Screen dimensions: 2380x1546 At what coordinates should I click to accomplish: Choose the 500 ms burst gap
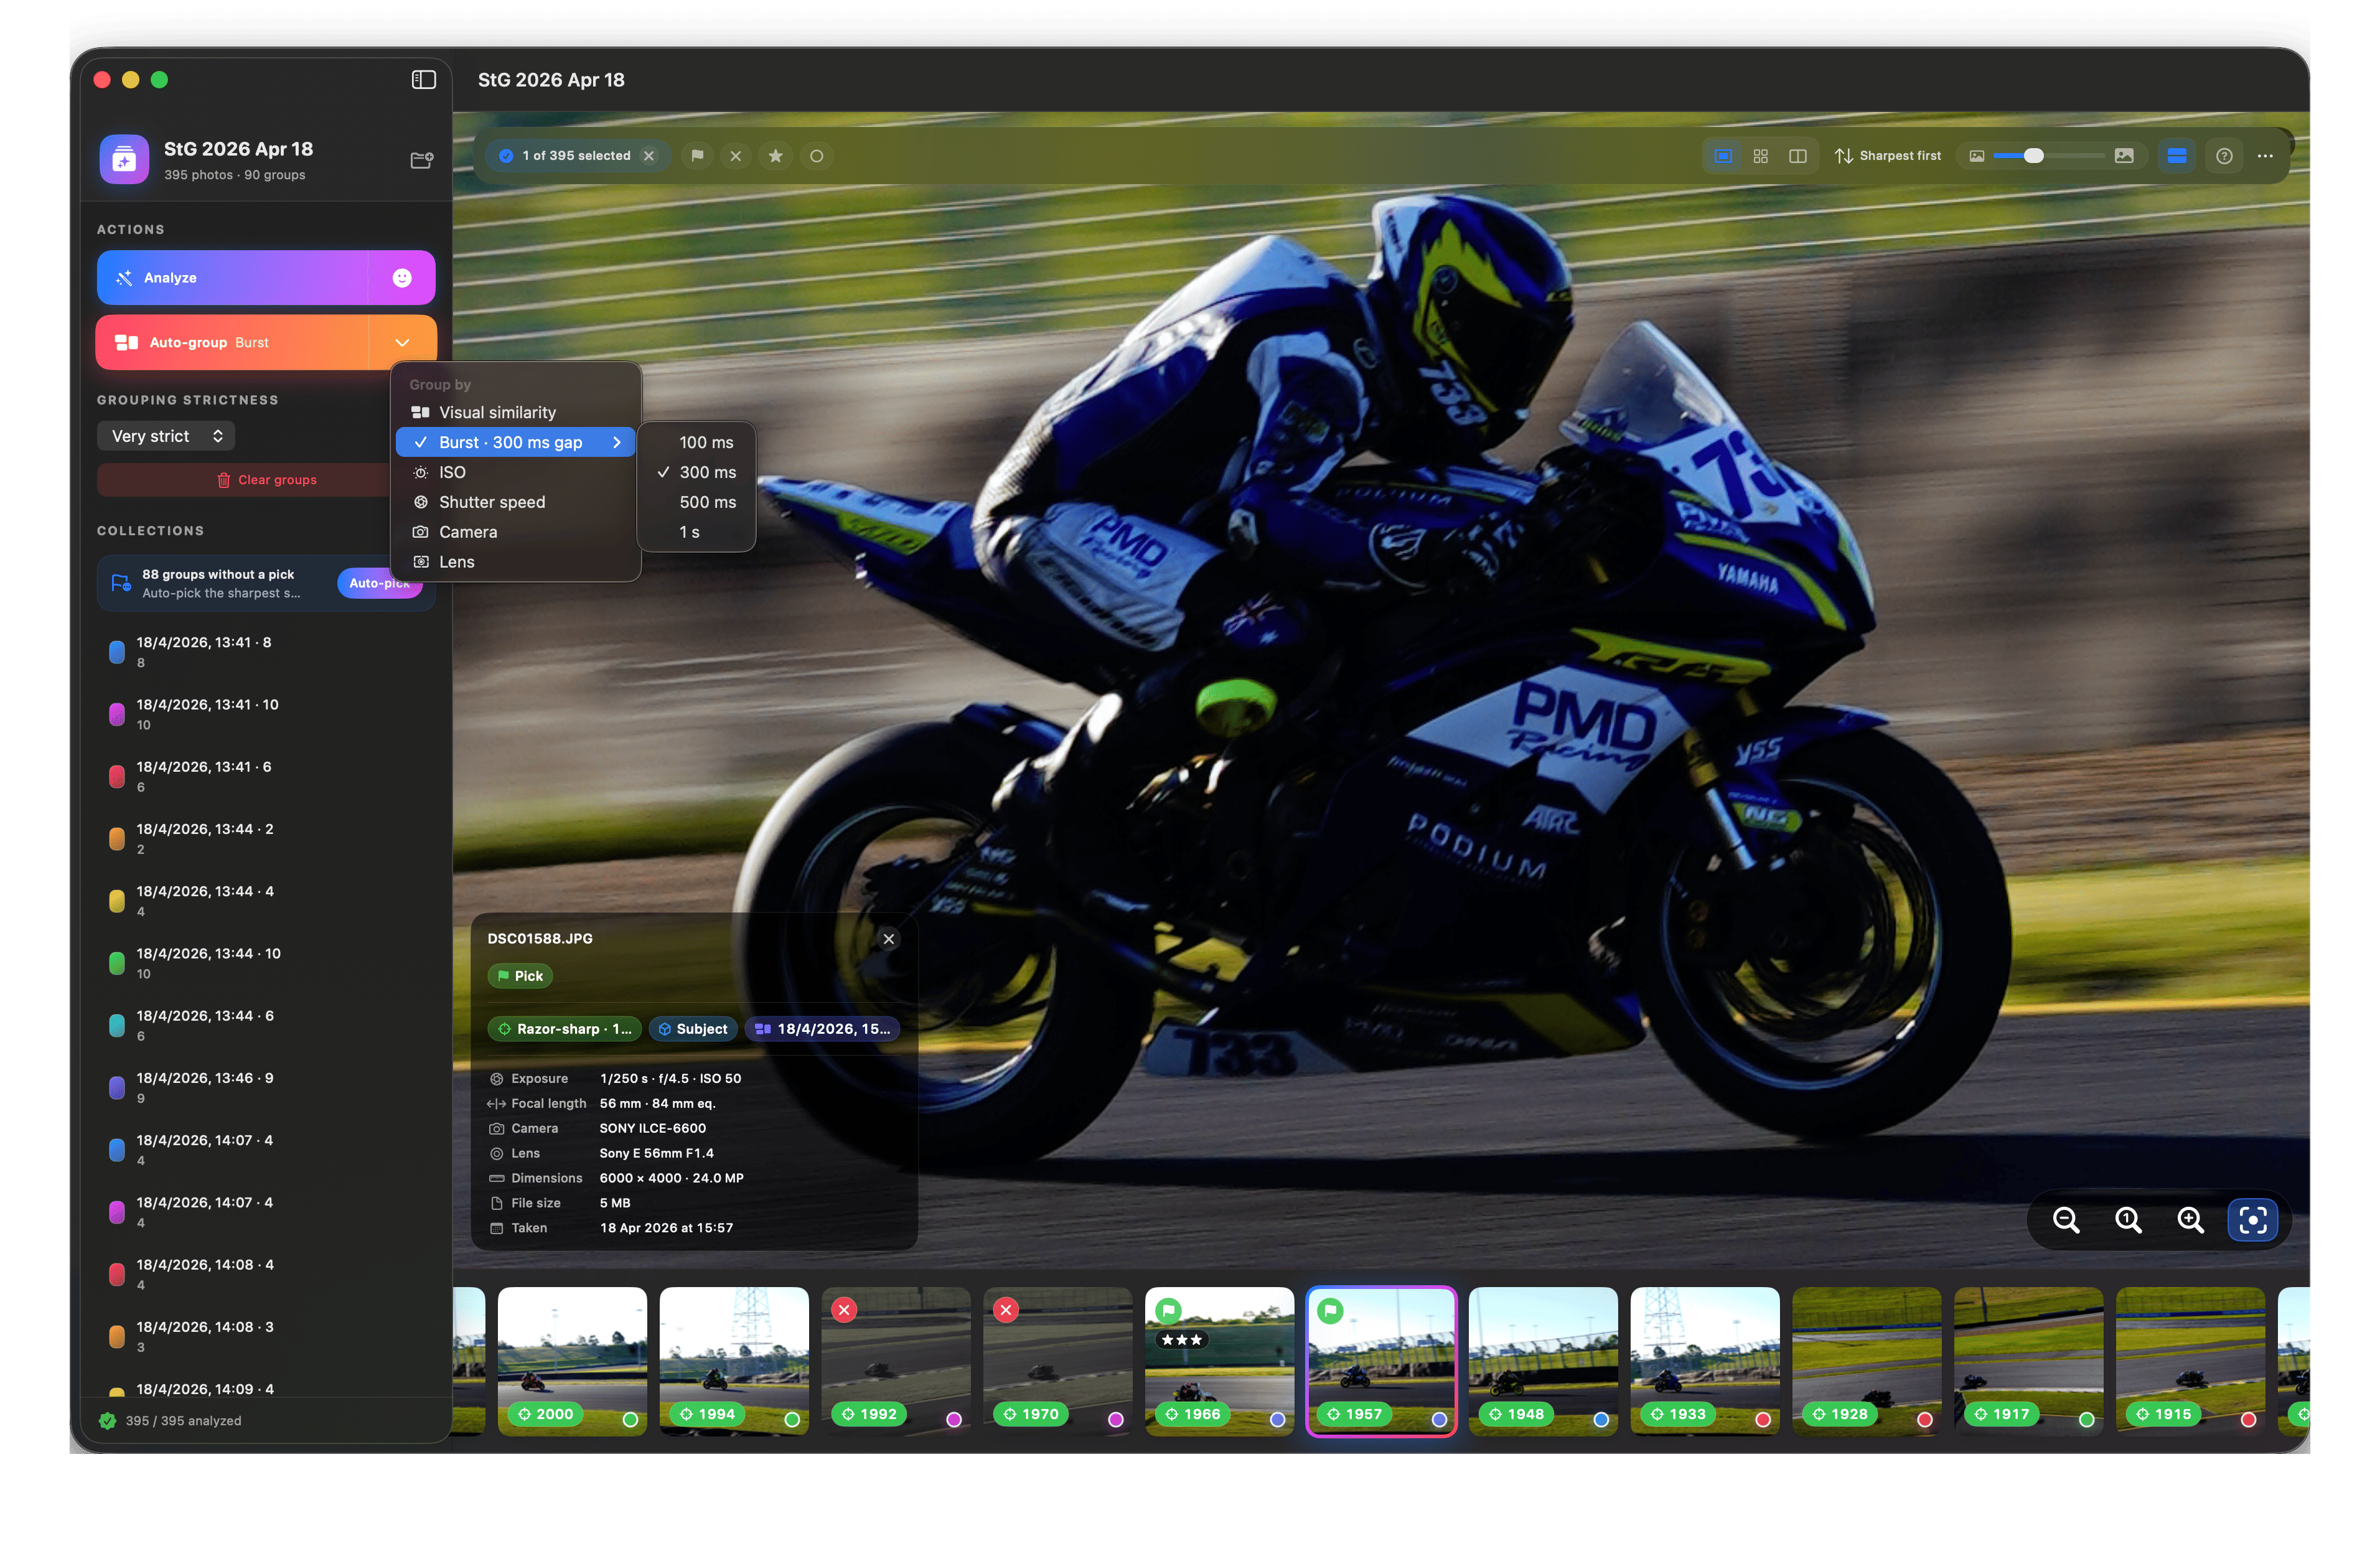(x=707, y=502)
